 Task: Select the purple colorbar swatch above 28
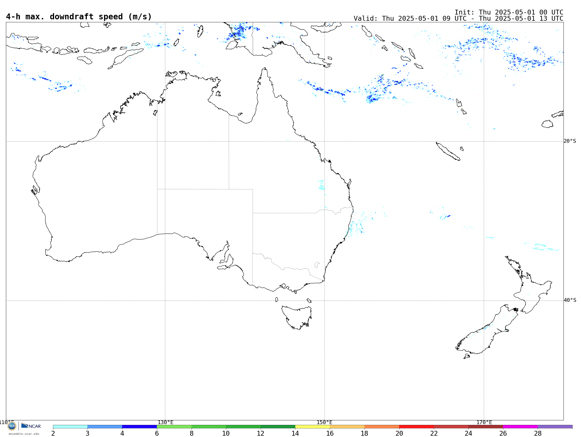pyautogui.click(x=555, y=427)
